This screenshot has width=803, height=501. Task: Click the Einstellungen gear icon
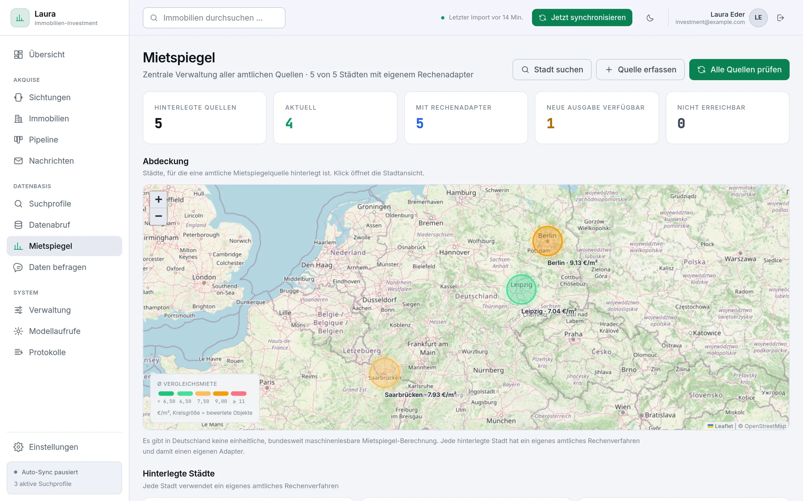click(x=18, y=447)
